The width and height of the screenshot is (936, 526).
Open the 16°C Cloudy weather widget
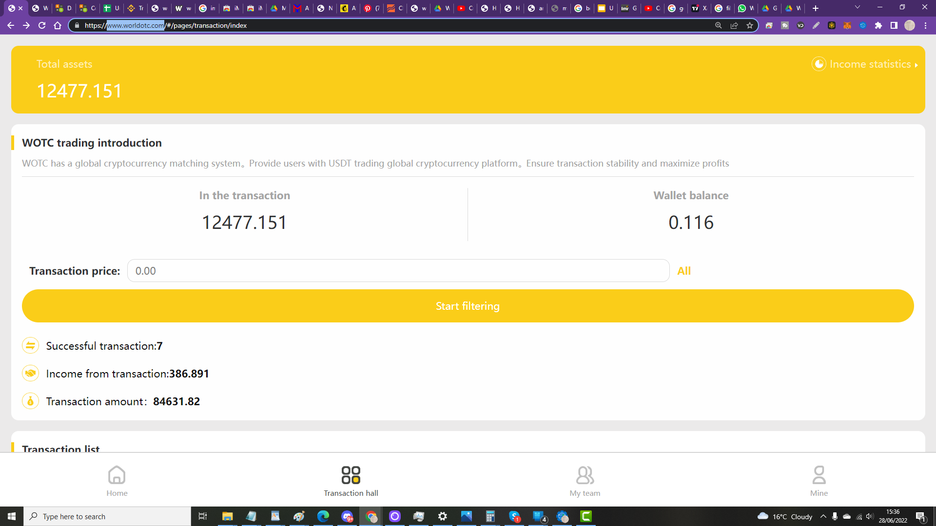coord(785,516)
